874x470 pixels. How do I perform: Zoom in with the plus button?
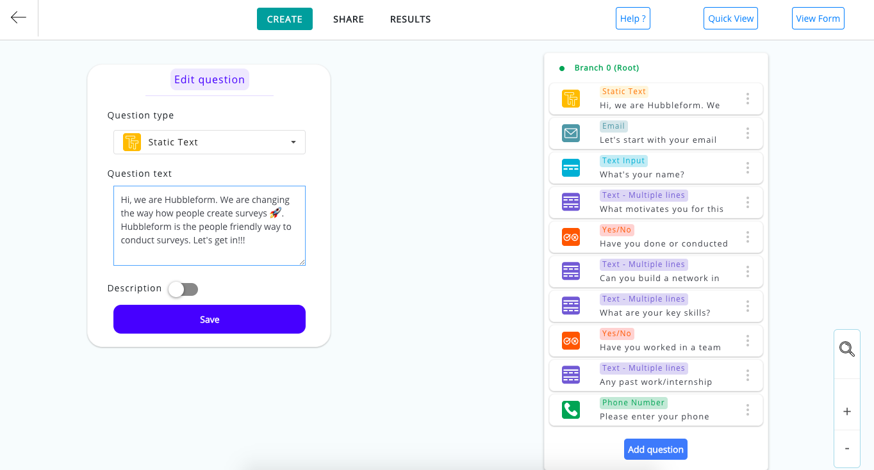tap(847, 411)
